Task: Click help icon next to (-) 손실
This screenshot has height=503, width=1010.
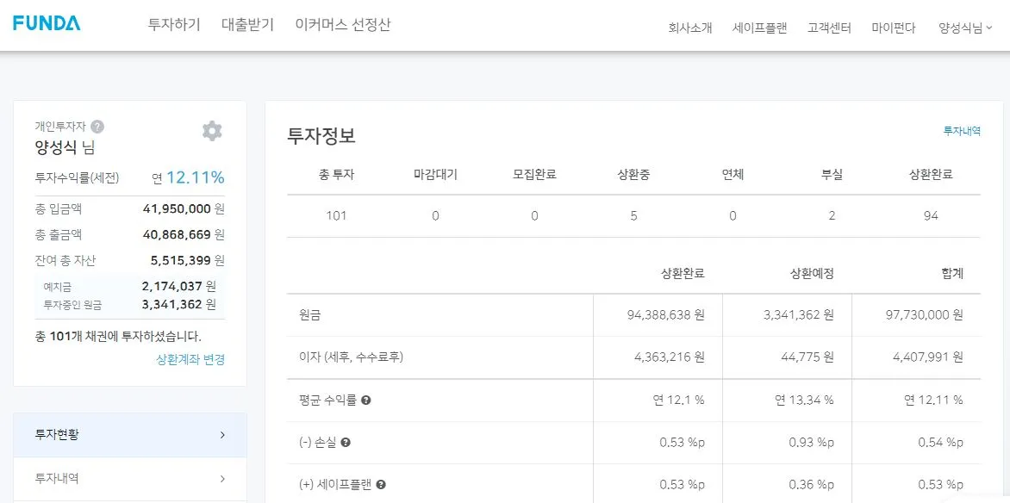Action: [x=346, y=443]
